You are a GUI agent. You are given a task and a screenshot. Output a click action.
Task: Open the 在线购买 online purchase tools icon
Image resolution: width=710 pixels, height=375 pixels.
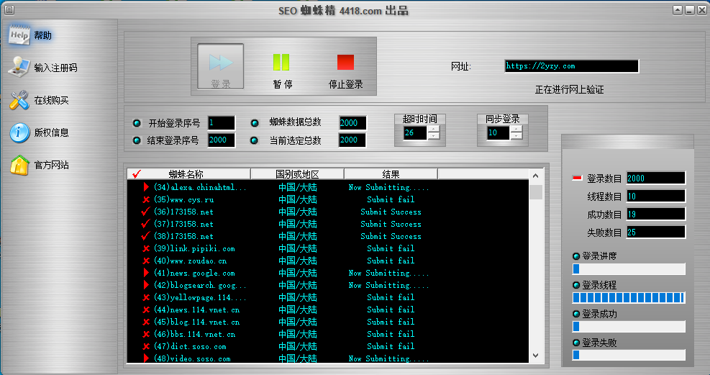click(19, 101)
